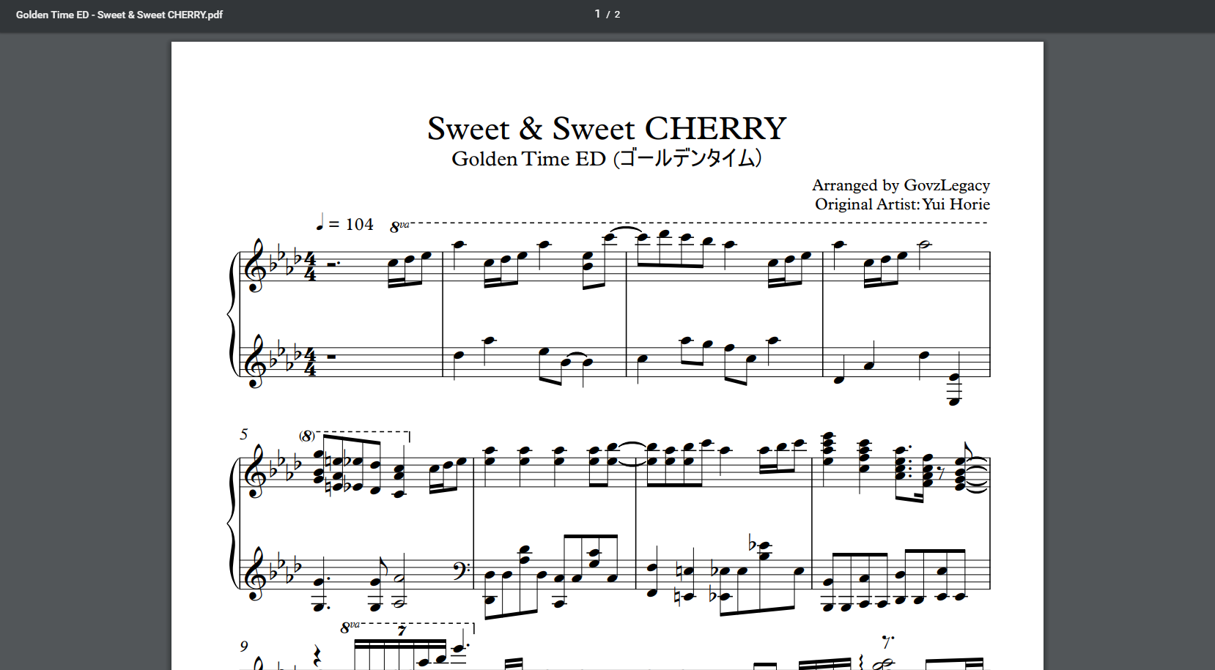The height and width of the screenshot is (670, 1215).
Task: Click the PDF filename in the toolbar
Action: (119, 15)
